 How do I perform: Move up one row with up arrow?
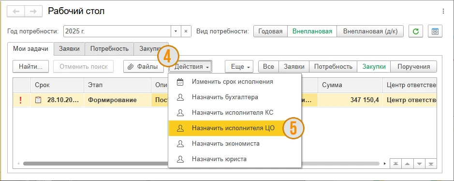click(x=408, y=164)
